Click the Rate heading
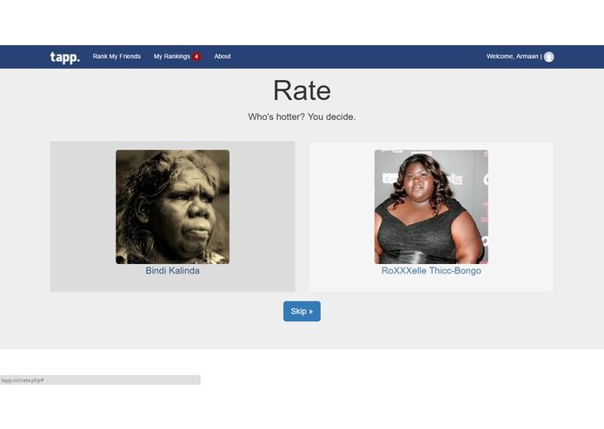Viewport: 604px width, 429px height. click(x=302, y=90)
